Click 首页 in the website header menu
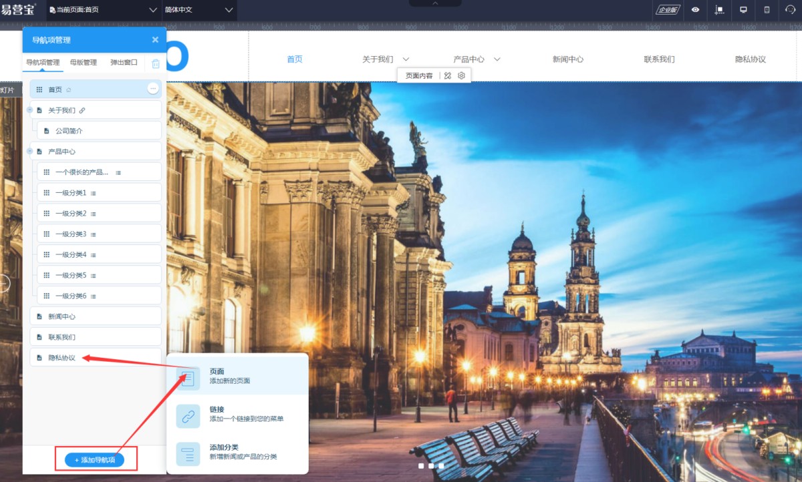 coord(295,59)
